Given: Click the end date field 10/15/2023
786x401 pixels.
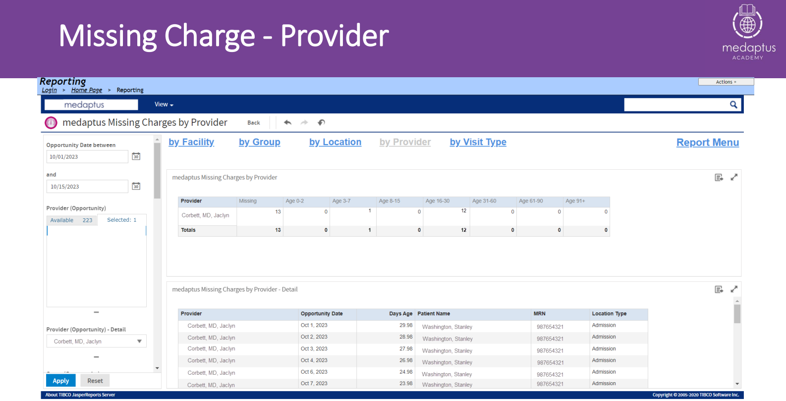Looking at the screenshot, I should (87, 186).
